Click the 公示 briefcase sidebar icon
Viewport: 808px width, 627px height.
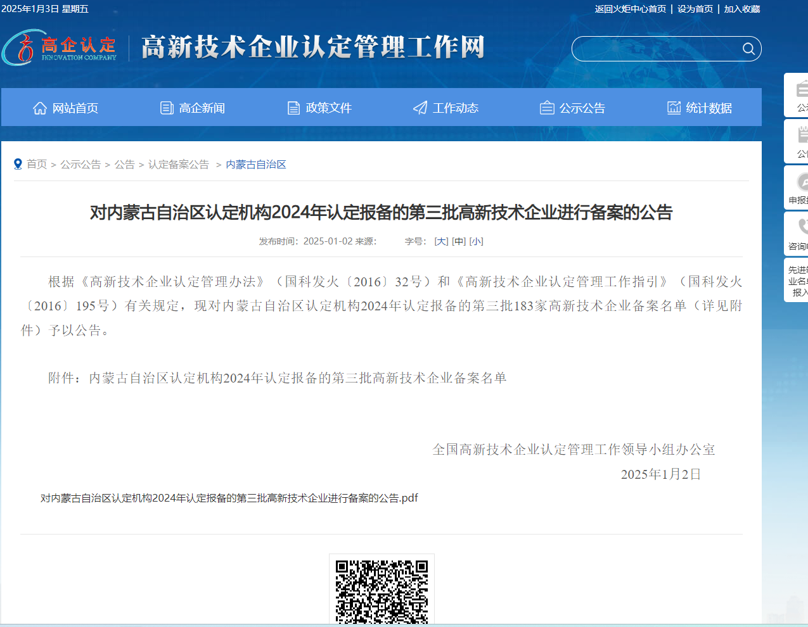pos(801,90)
